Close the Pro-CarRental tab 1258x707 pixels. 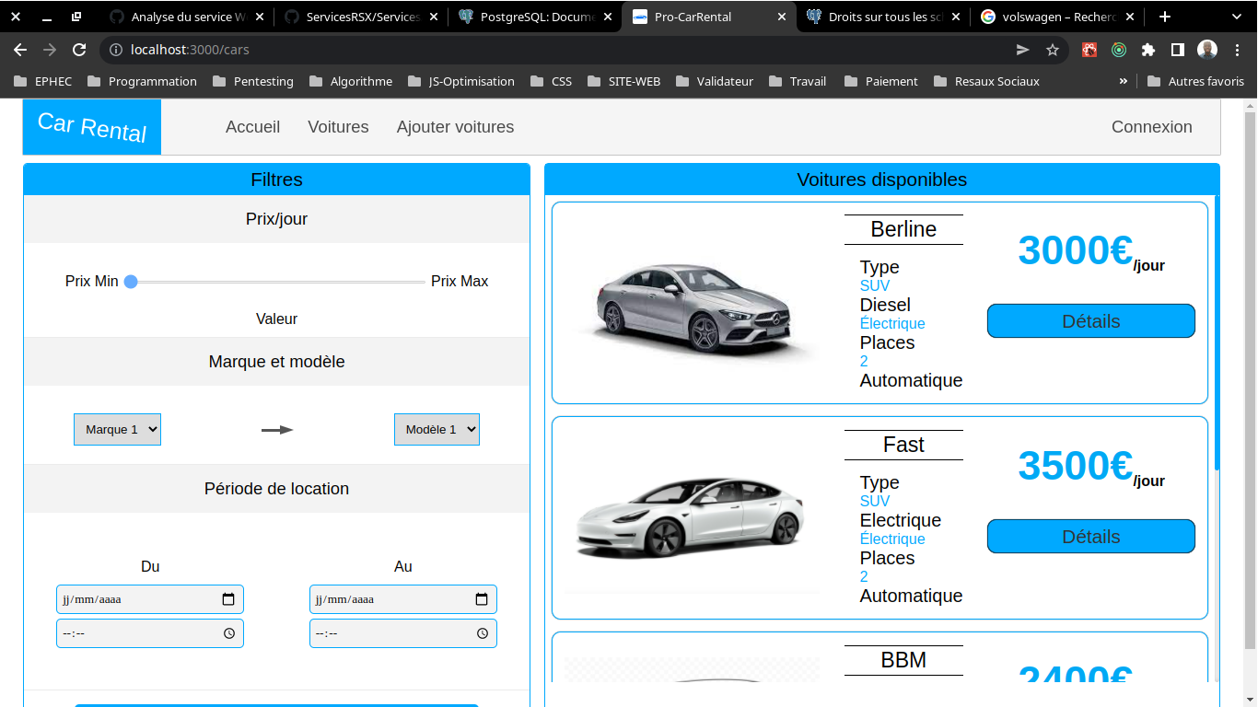782,17
